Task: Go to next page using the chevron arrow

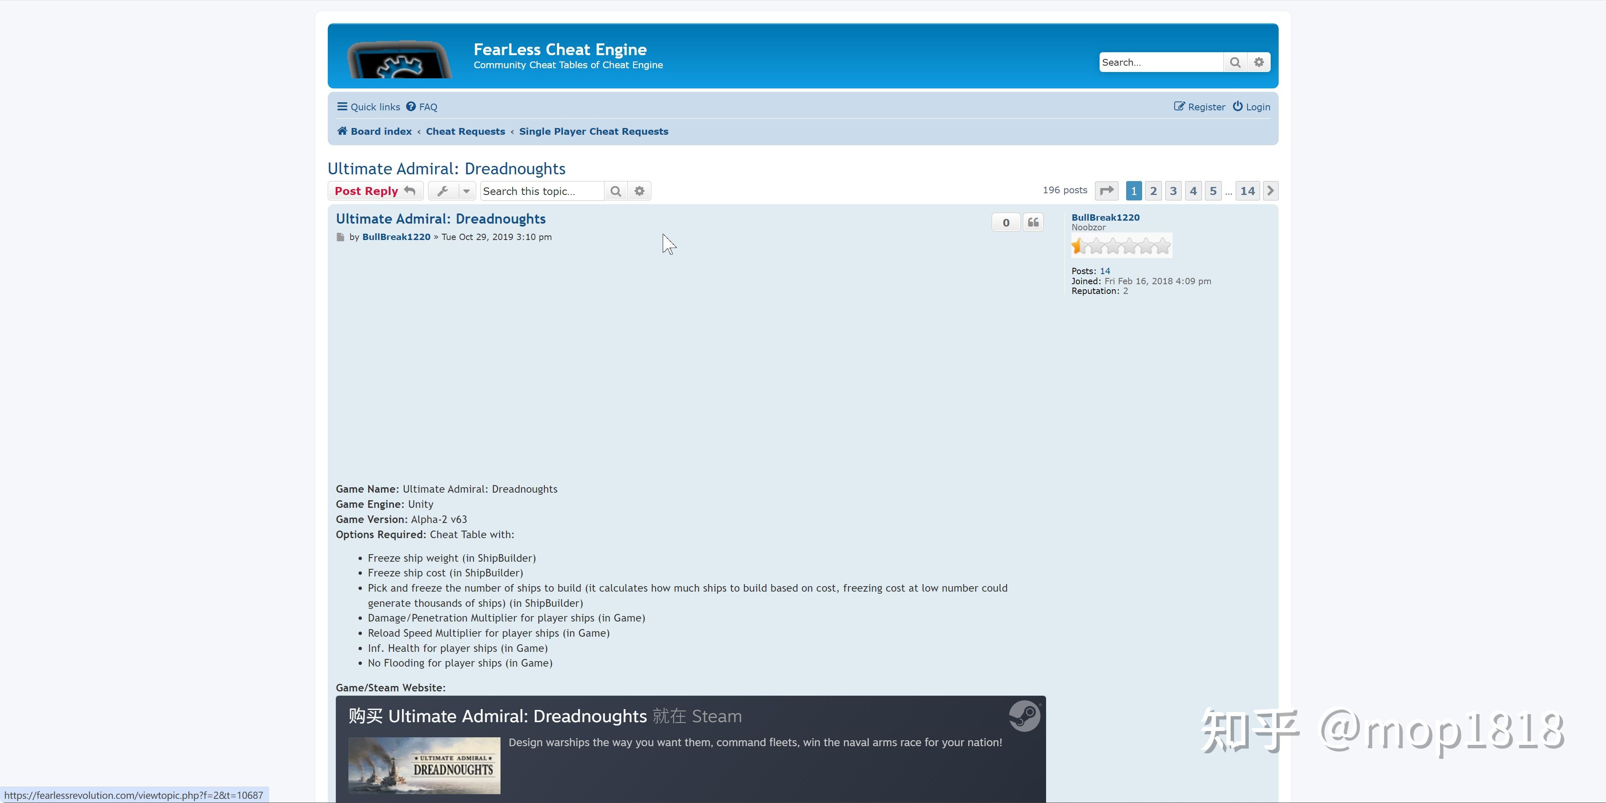Action: (x=1270, y=191)
